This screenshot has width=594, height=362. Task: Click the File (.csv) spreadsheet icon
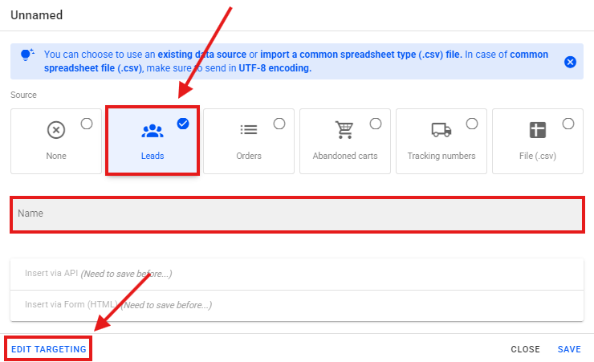point(537,130)
